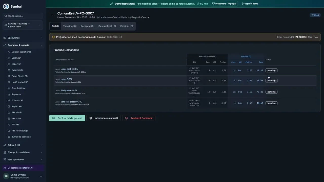Go to Evenimente page
Image resolution: width=324 pixels, height=182 pixels.
coord(17,70)
